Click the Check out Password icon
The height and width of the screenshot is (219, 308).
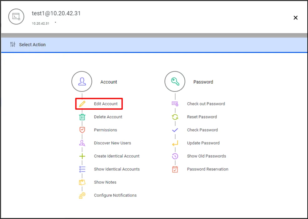tap(175, 104)
